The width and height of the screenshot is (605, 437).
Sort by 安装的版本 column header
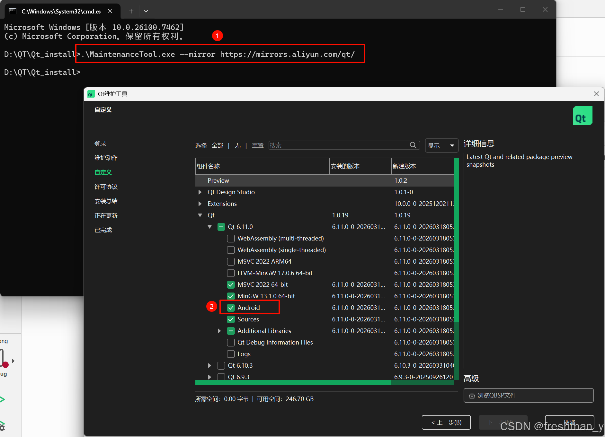click(x=360, y=166)
